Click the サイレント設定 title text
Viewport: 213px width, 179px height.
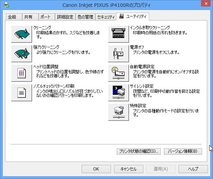142,86
